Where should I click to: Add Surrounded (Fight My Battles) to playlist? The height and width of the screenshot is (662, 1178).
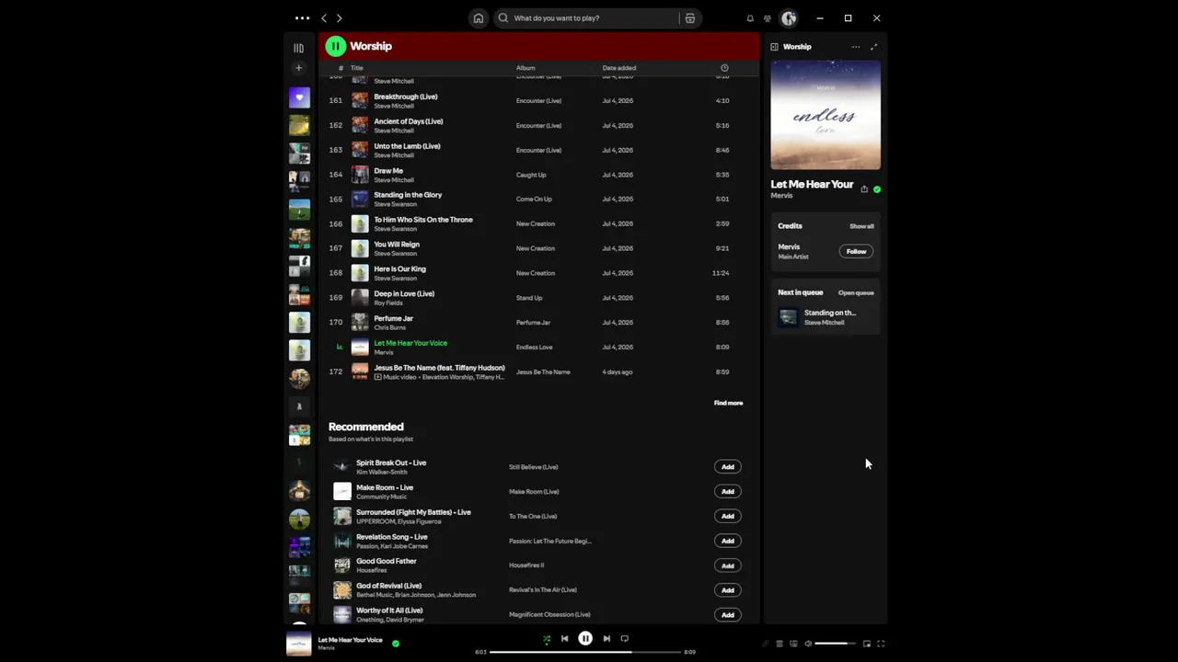coord(727,517)
